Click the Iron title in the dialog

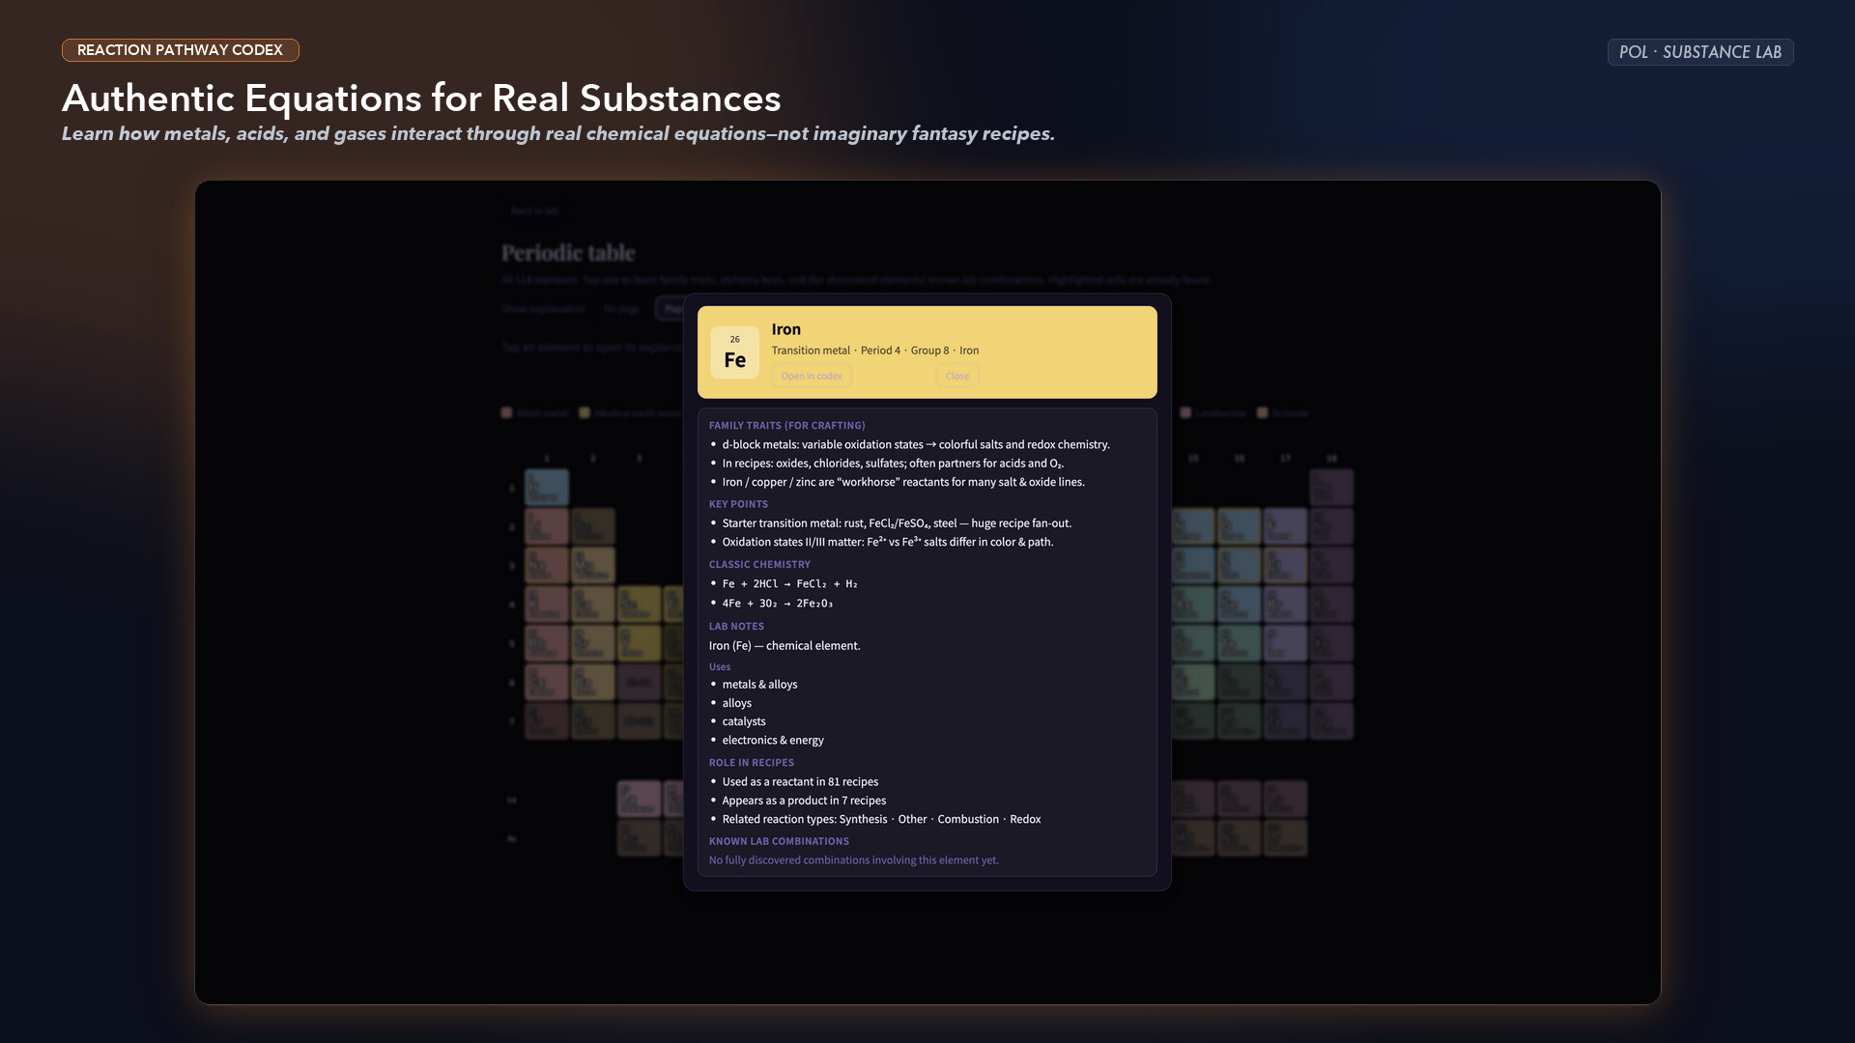coord(786,329)
